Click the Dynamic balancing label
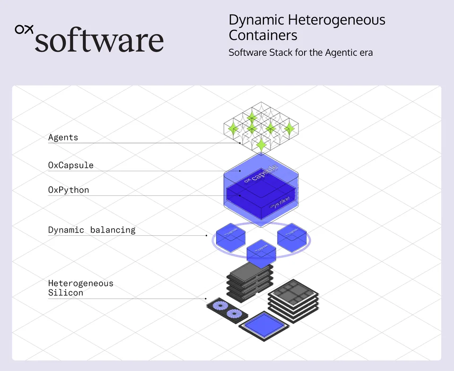The height and width of the screenshot is (371, 454). click(92, 230)
